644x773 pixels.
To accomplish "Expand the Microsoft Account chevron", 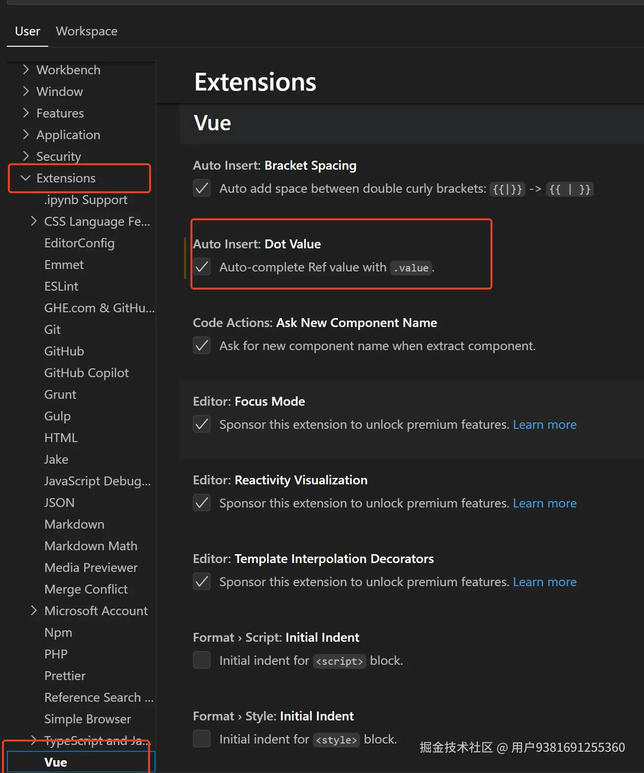I will coord(33,611).
